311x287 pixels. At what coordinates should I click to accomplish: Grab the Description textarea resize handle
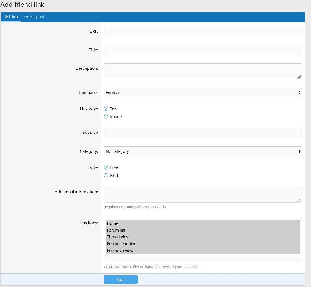[299, 77]
